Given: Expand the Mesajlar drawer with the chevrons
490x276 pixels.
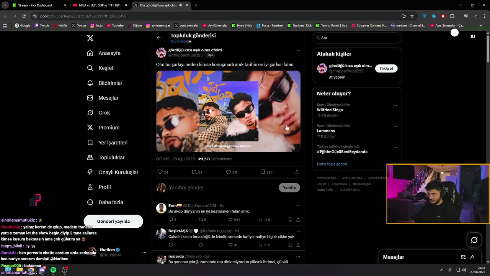Looking at the screenshot, I should tap(472, 257).
